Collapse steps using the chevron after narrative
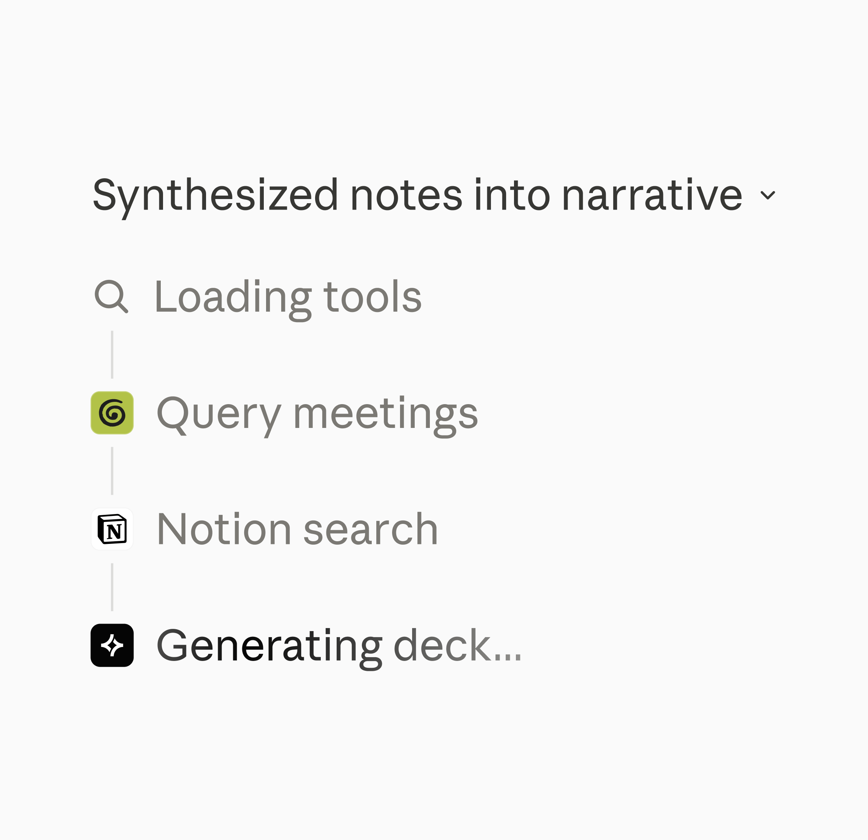The height and width of the screenshot is (840, 868). point(768,195)
